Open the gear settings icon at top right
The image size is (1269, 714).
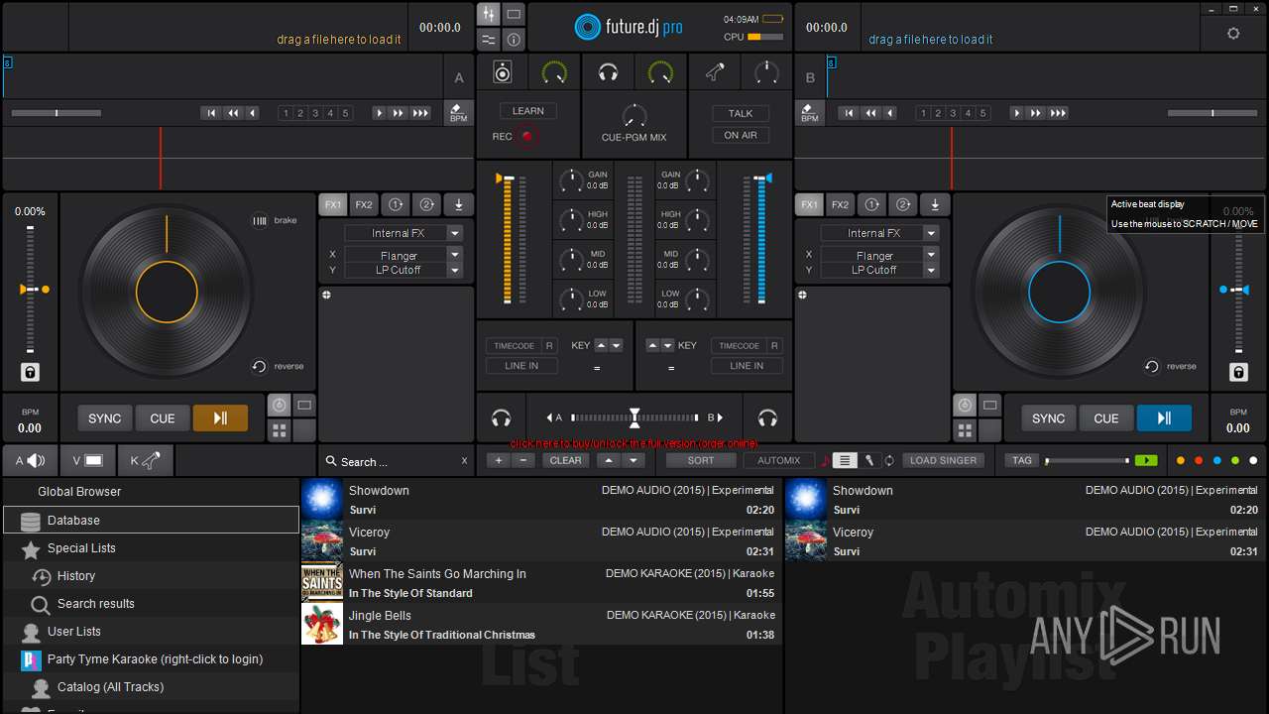click(1233, 33)
